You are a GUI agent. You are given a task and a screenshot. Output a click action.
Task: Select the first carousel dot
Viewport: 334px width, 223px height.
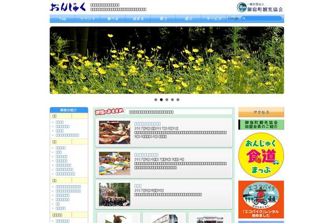(156, 99)
